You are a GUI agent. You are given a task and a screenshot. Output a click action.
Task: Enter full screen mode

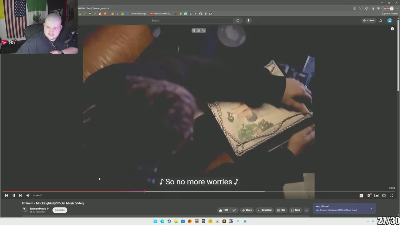(x=392, y=195)
